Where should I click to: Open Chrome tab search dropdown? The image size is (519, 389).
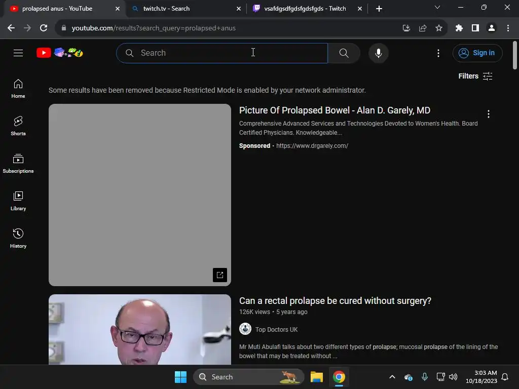437,7
